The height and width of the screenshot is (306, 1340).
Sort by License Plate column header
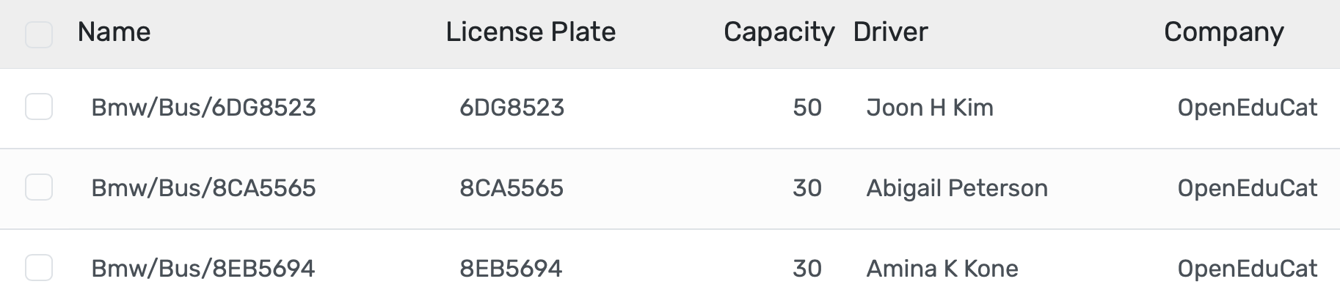(531, 32)
